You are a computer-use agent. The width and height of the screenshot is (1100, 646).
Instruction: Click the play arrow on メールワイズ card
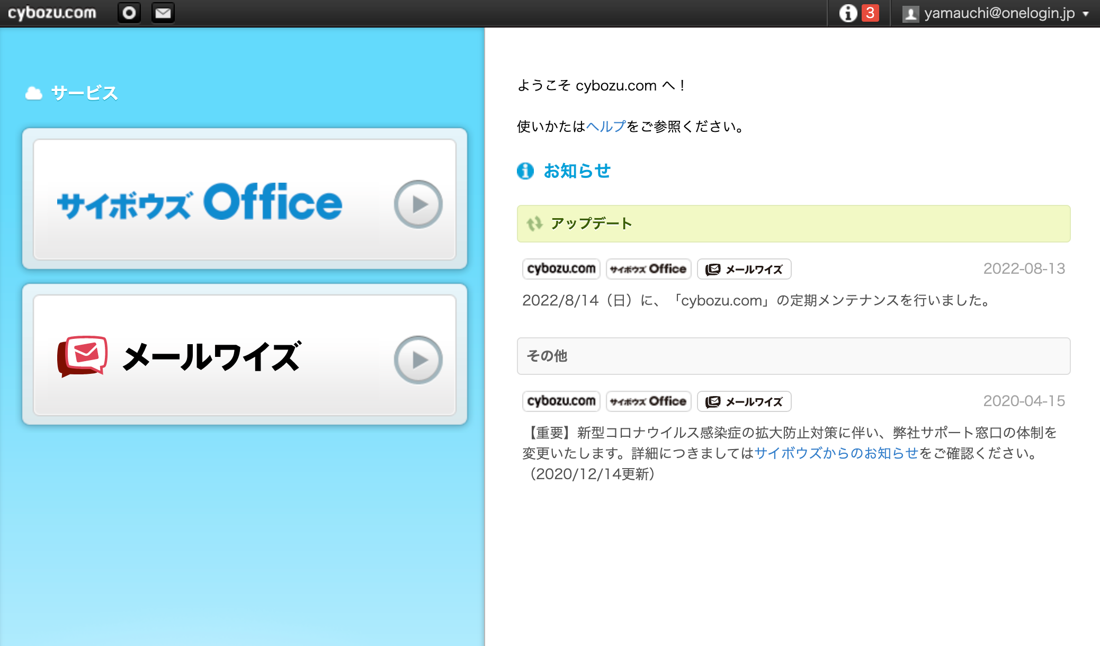pos(418,360)
